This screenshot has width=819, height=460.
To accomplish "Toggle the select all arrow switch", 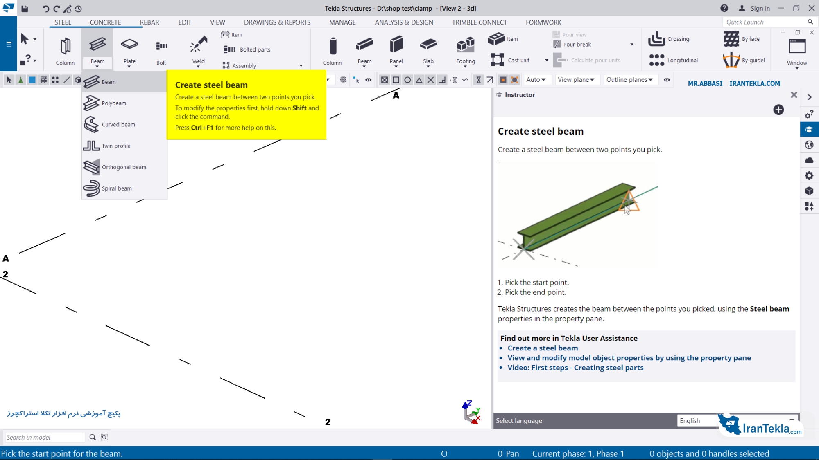I will click(9, 80).
